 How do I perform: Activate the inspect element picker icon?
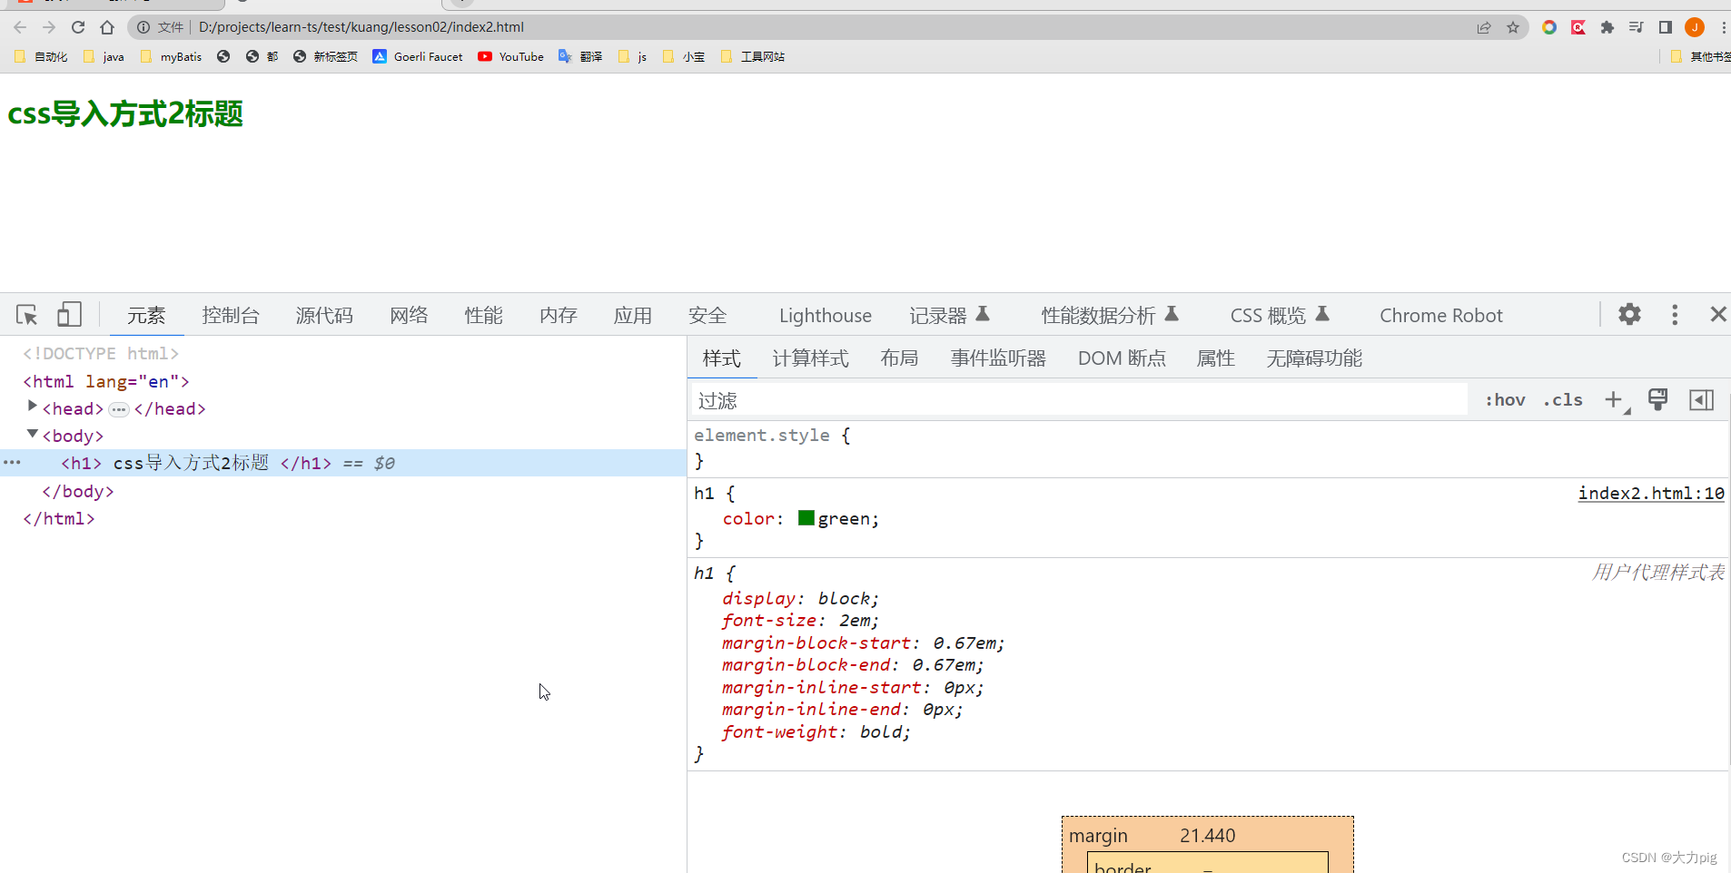tap(26, 315)
